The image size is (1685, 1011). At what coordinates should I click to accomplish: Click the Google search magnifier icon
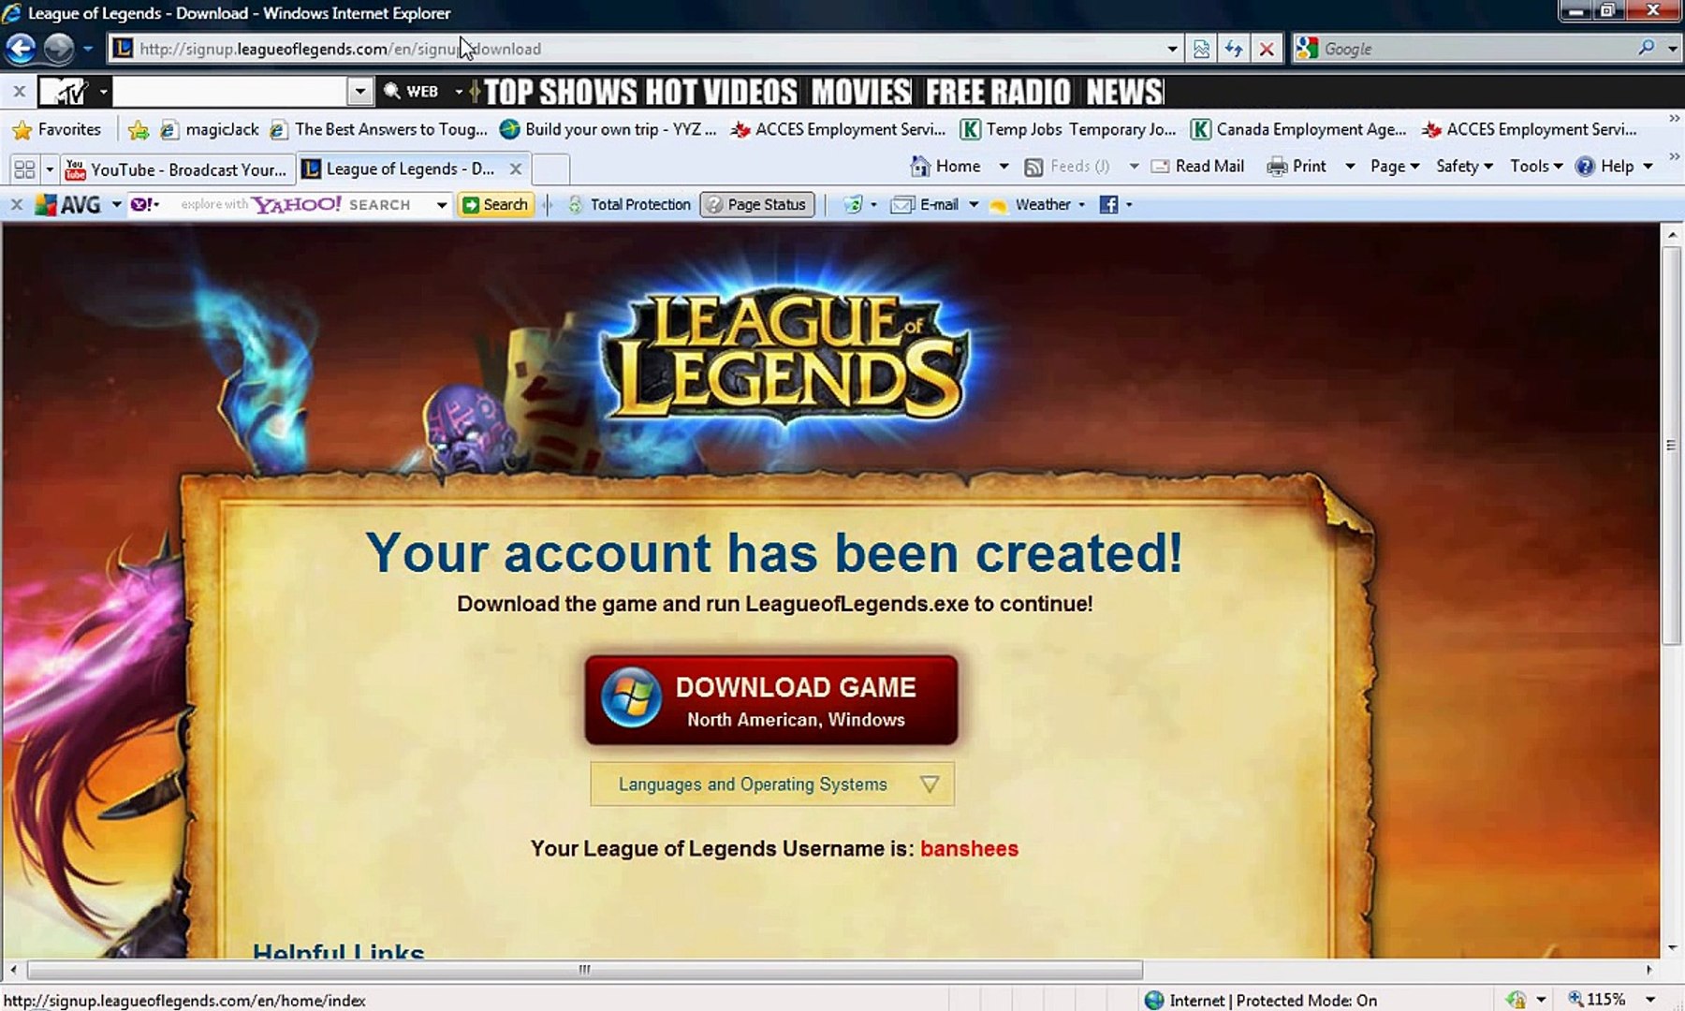(x=1647, y=48)
